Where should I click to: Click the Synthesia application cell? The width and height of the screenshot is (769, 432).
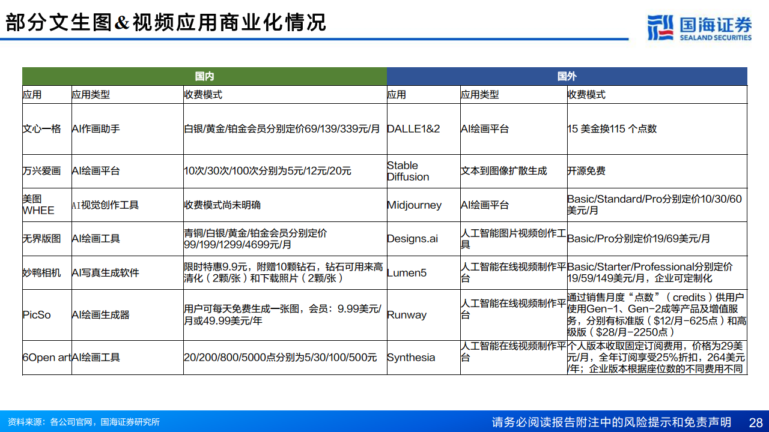(424, 358)
